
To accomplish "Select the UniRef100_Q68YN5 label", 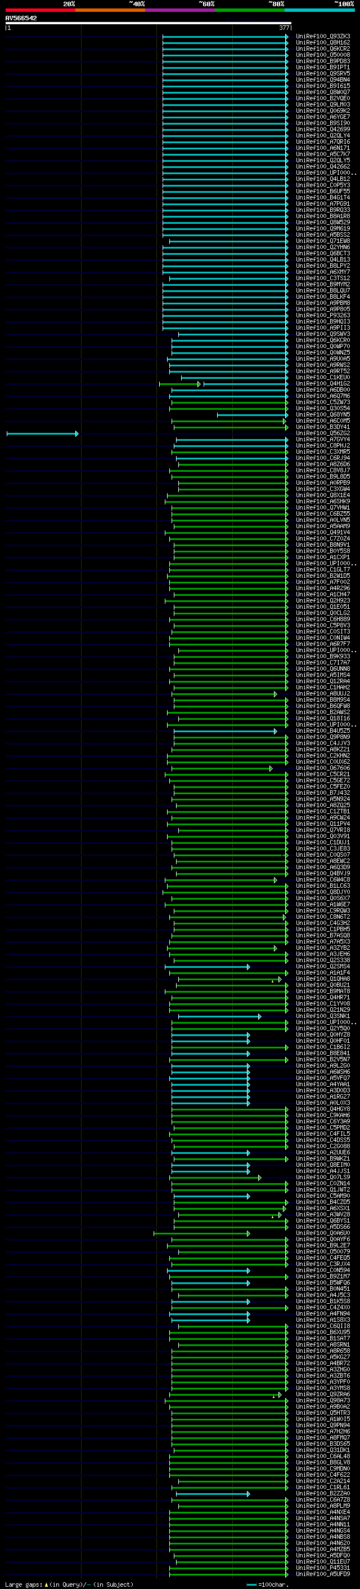I will [x=323, y=414].
